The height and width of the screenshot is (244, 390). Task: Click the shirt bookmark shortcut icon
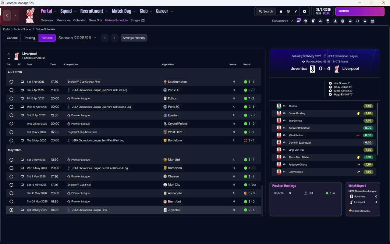click(306, 21)
